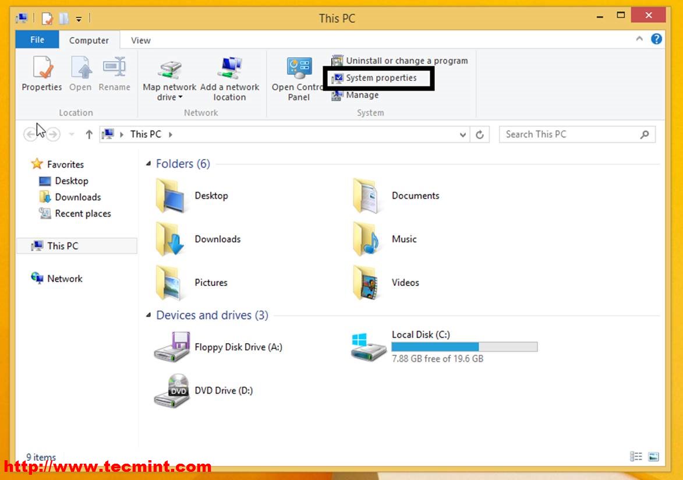The image size is (683, 480).
Task: Click quick access Properties icon
Action: pos(47,18)
